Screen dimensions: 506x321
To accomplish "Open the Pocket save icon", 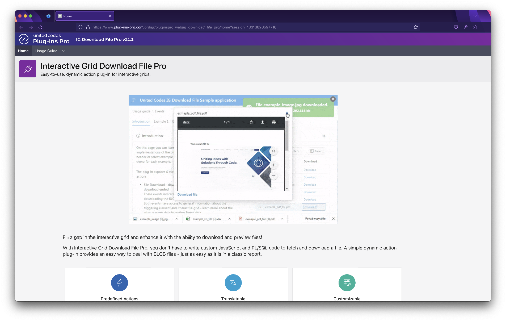I will click(456, 27).
